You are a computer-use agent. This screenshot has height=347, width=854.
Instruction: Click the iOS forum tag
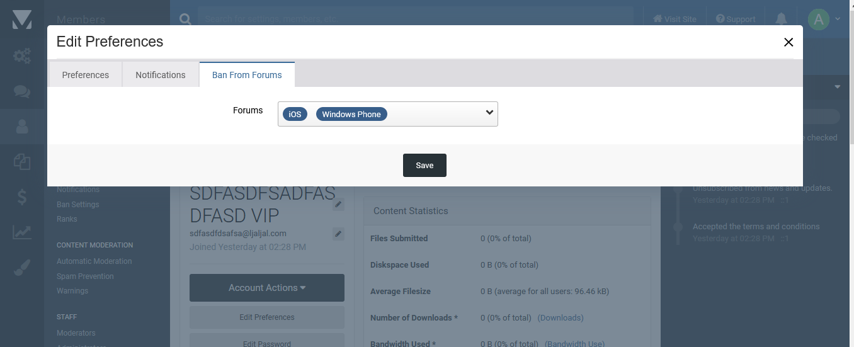click(295, 114)
